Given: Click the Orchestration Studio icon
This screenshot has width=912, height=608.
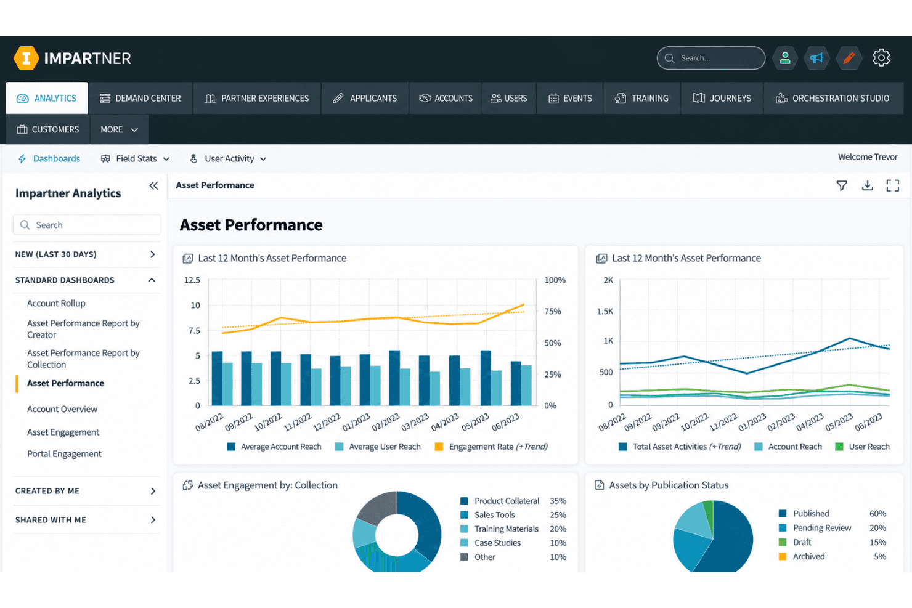Looking at the screenshot, I should pos(781,99).
